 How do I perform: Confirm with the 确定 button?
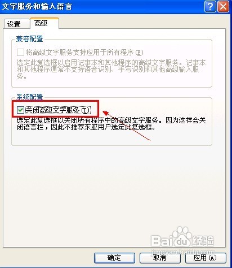[114, 258]
